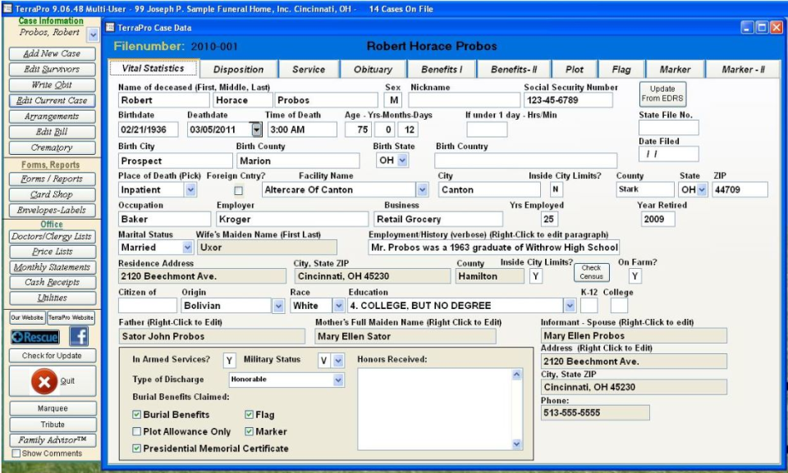The image size is (788, 473).
Task: Expand the Marital Status dropdown
Action: click(x=187, y=248)
